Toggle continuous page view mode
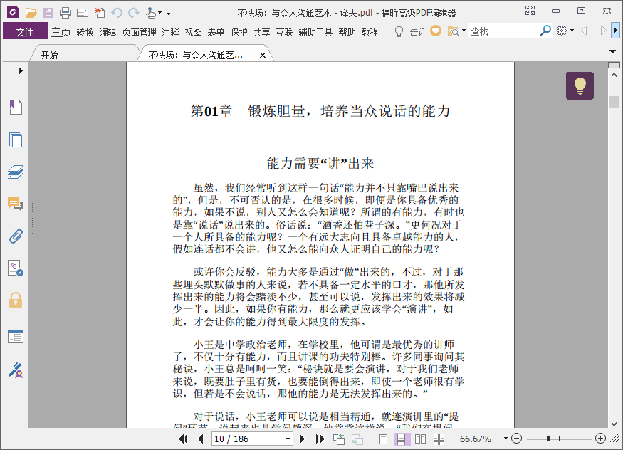The image size is (623, 450). (x=402, y=439)
